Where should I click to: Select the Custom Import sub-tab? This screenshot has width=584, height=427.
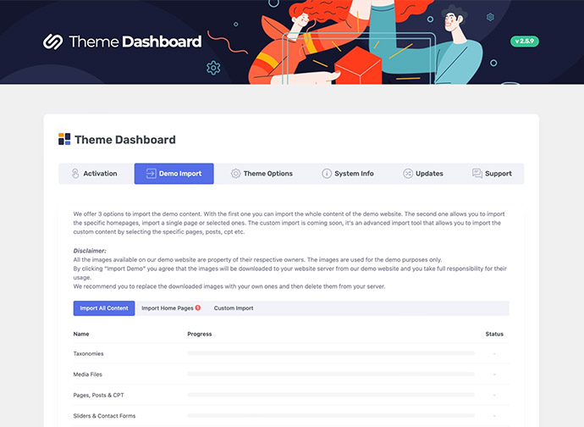click(234, 308)
